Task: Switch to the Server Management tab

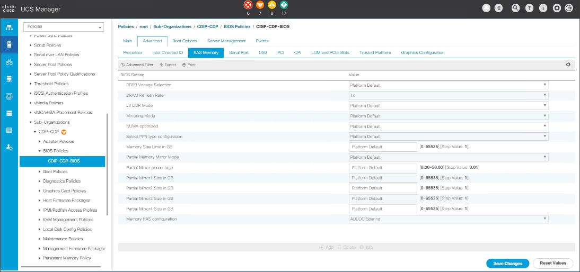Action: 226,41
